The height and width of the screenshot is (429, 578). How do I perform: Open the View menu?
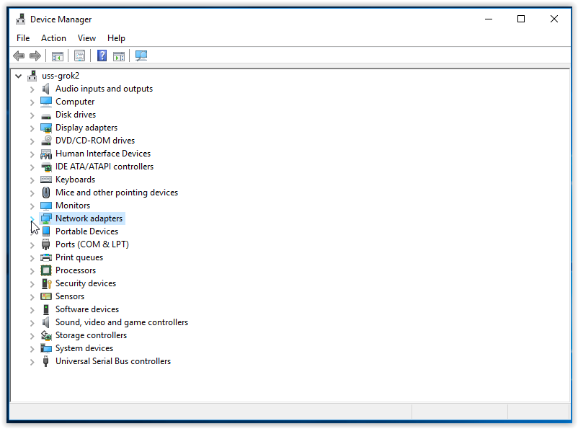point(86,38)
